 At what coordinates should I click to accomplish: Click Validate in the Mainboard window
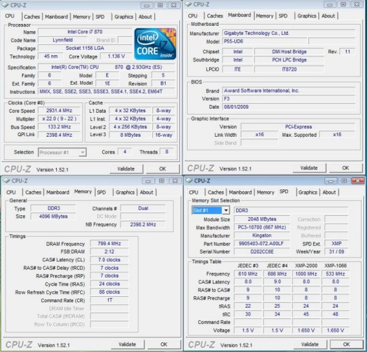[309, 168]
